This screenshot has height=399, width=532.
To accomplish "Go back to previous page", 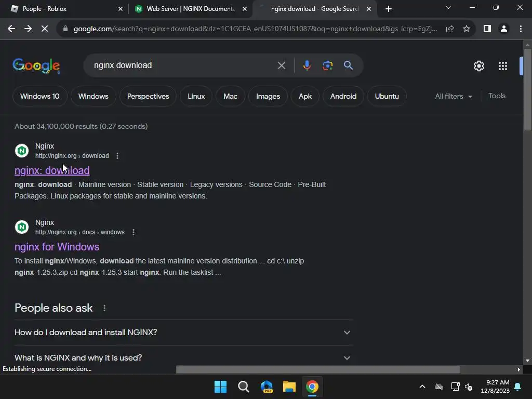I will click(x=11, y=29).
